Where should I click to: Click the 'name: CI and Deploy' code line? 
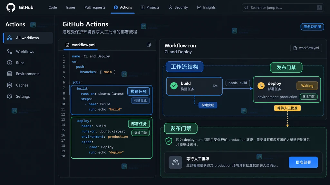[x=91, y=56]
